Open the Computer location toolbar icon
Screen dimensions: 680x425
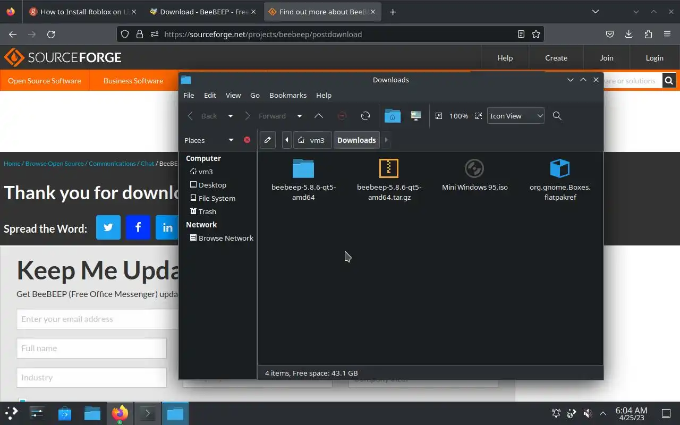416,116
